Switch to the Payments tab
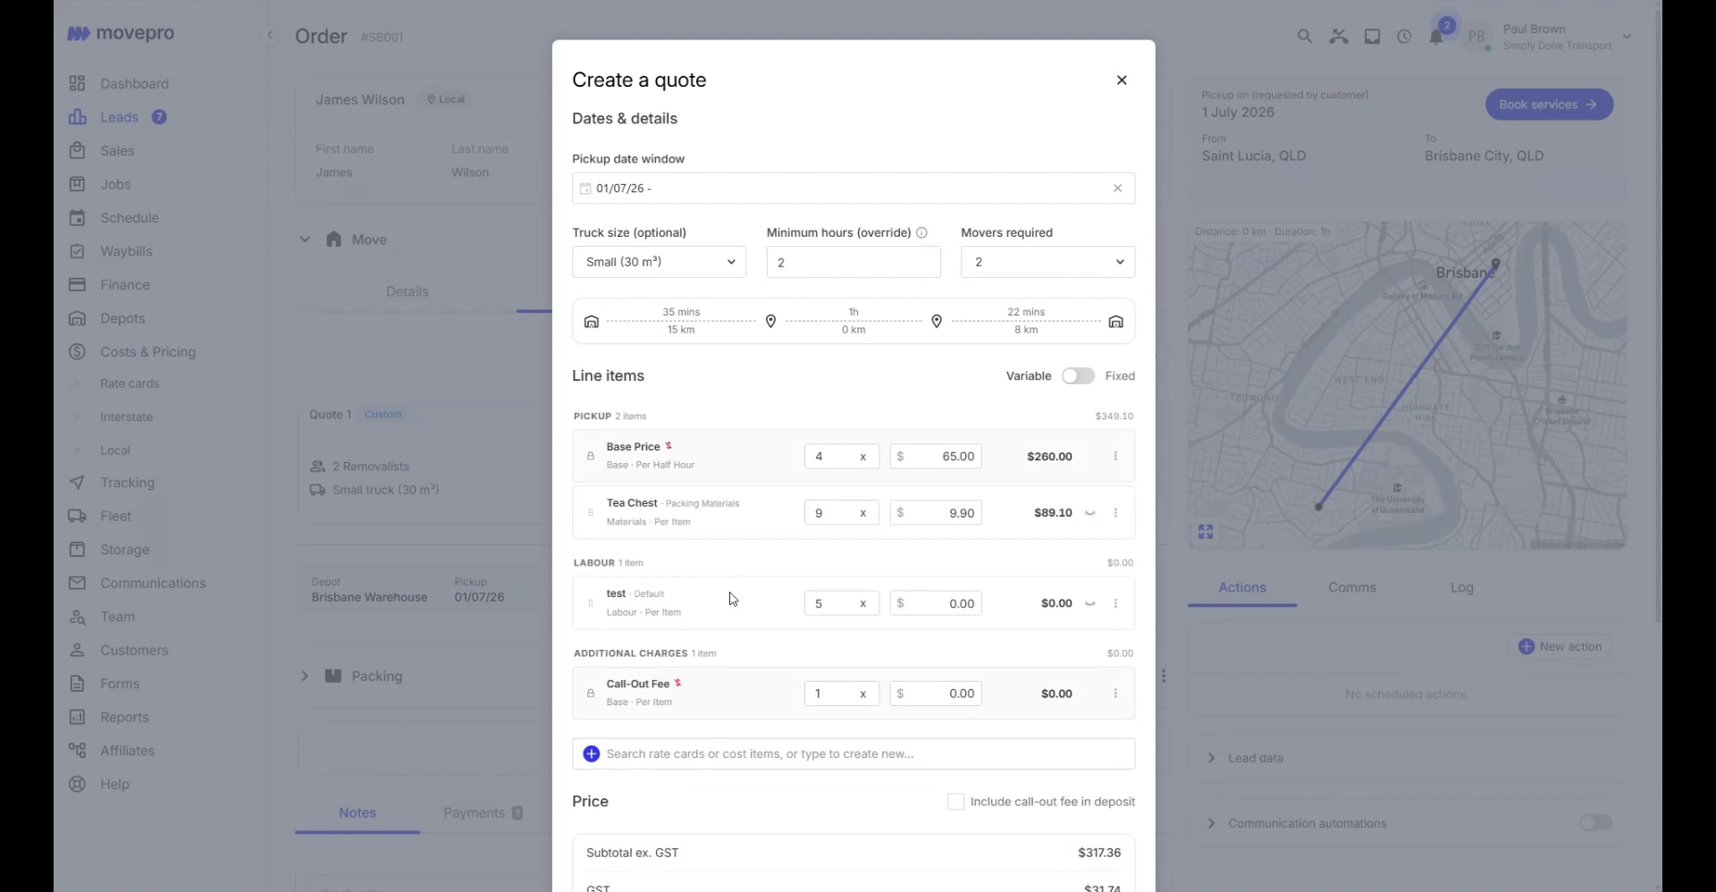Viewport: 1716px width, 892px height. 483,812
